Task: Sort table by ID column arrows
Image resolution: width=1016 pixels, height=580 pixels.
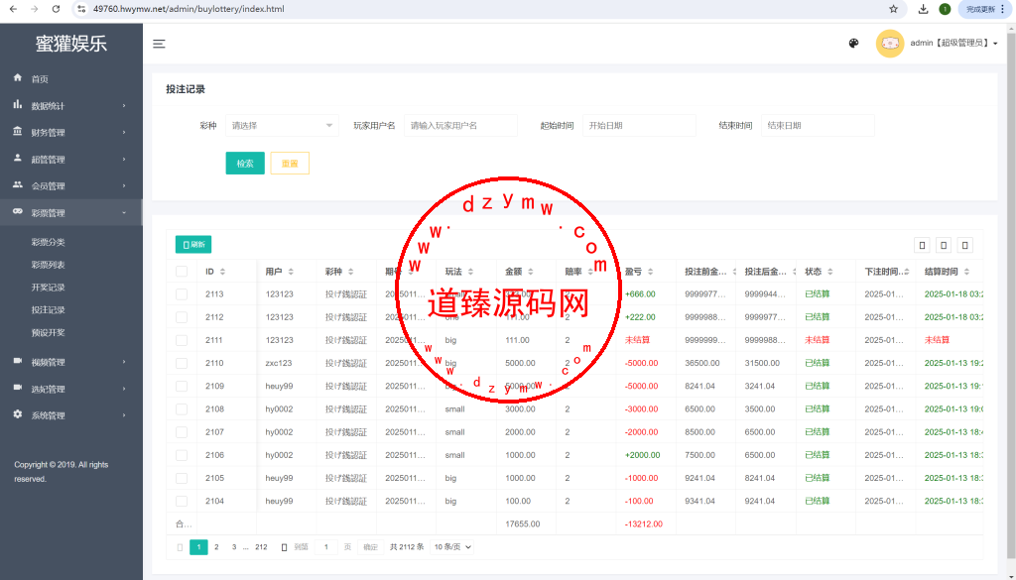Action: pos(222,272)
